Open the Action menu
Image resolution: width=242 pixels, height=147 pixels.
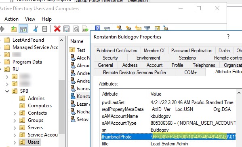point(11,19)
